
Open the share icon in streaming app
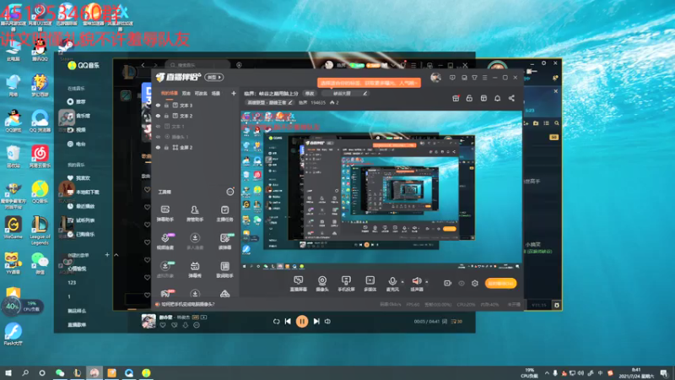511,98
